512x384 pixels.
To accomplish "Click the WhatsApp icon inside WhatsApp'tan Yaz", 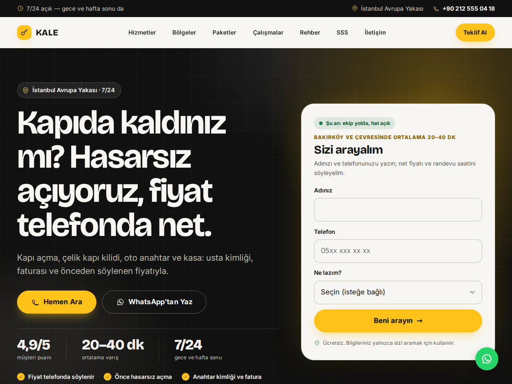I will tap(120, 302).
